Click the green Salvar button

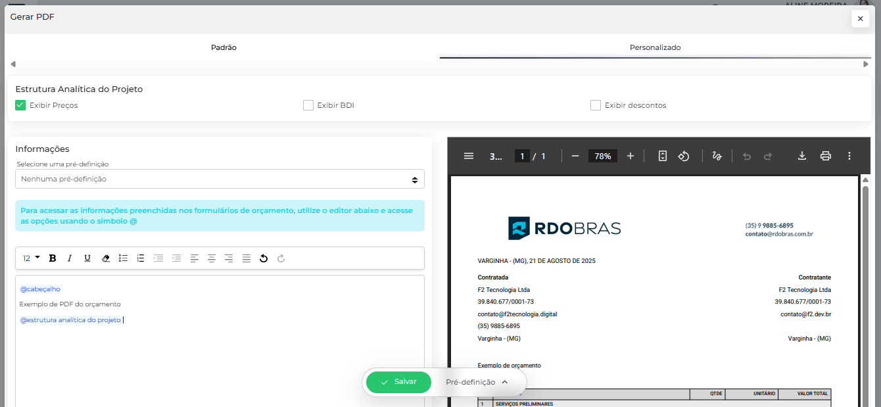(x=398, y=382)
